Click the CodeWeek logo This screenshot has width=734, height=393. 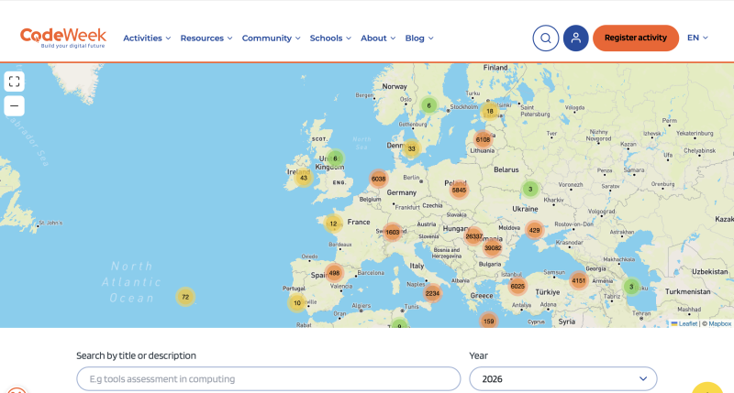pyautogui.click(x=63, y=38)
